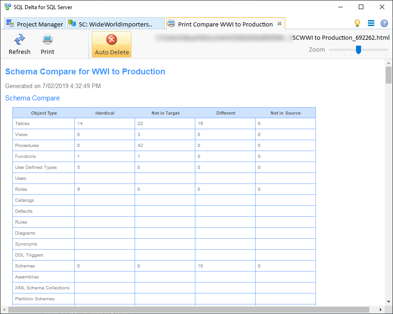This screenshot has width=393, height=314.
Task: Toggle the Auto Delete button
Action: [111, 44]
